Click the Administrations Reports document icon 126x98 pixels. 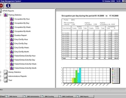(6, 76)
